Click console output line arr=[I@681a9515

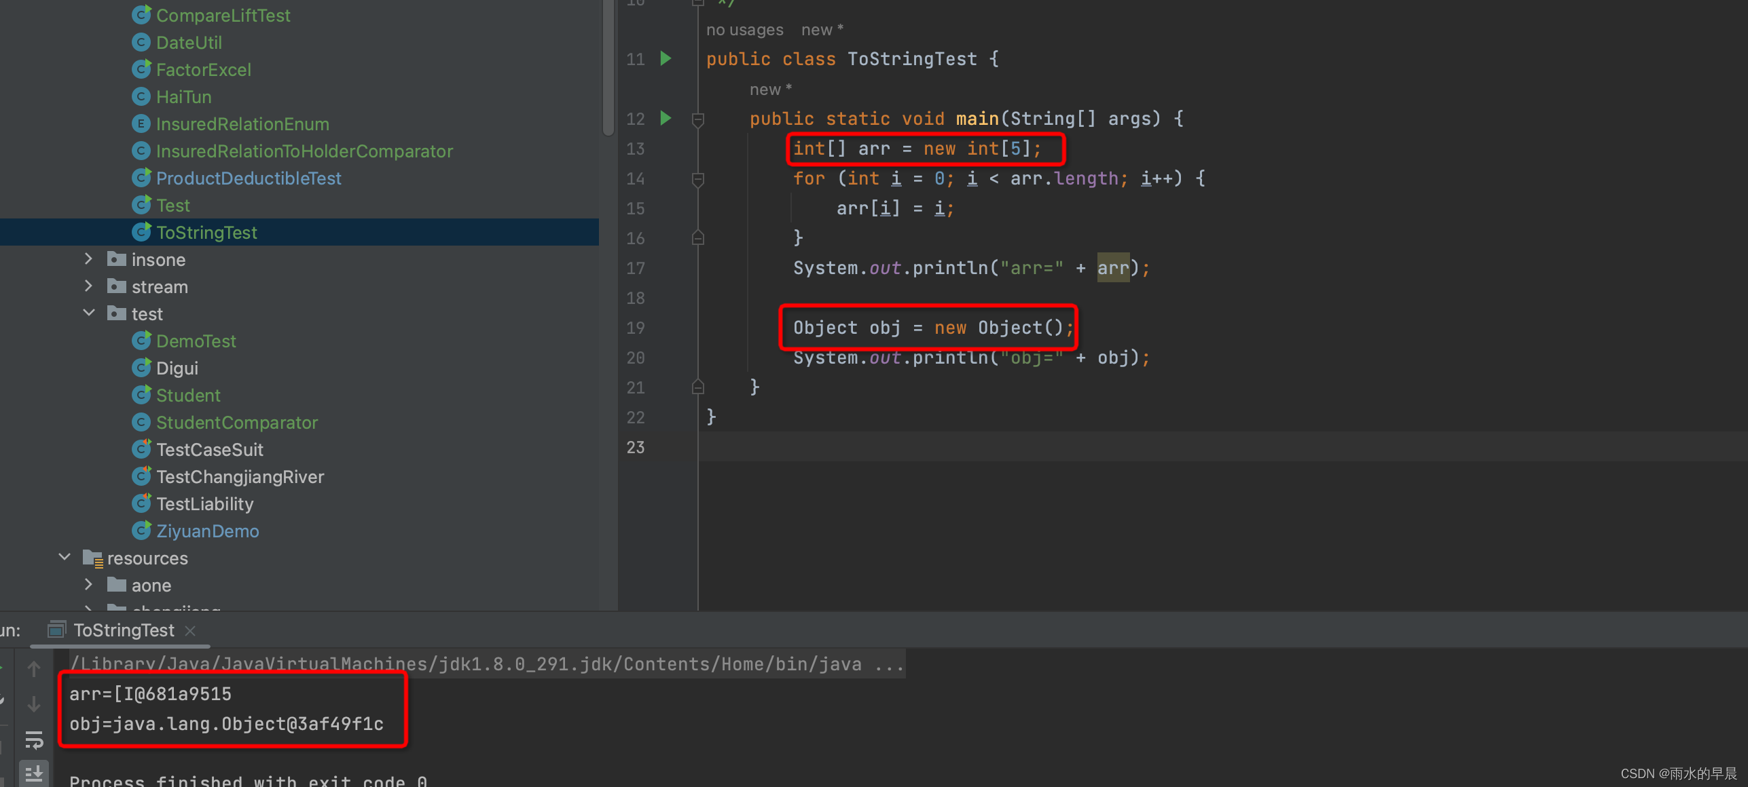(x=150, y=693)
